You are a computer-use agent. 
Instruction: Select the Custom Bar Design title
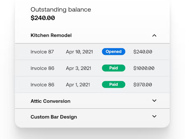(54, 117)
